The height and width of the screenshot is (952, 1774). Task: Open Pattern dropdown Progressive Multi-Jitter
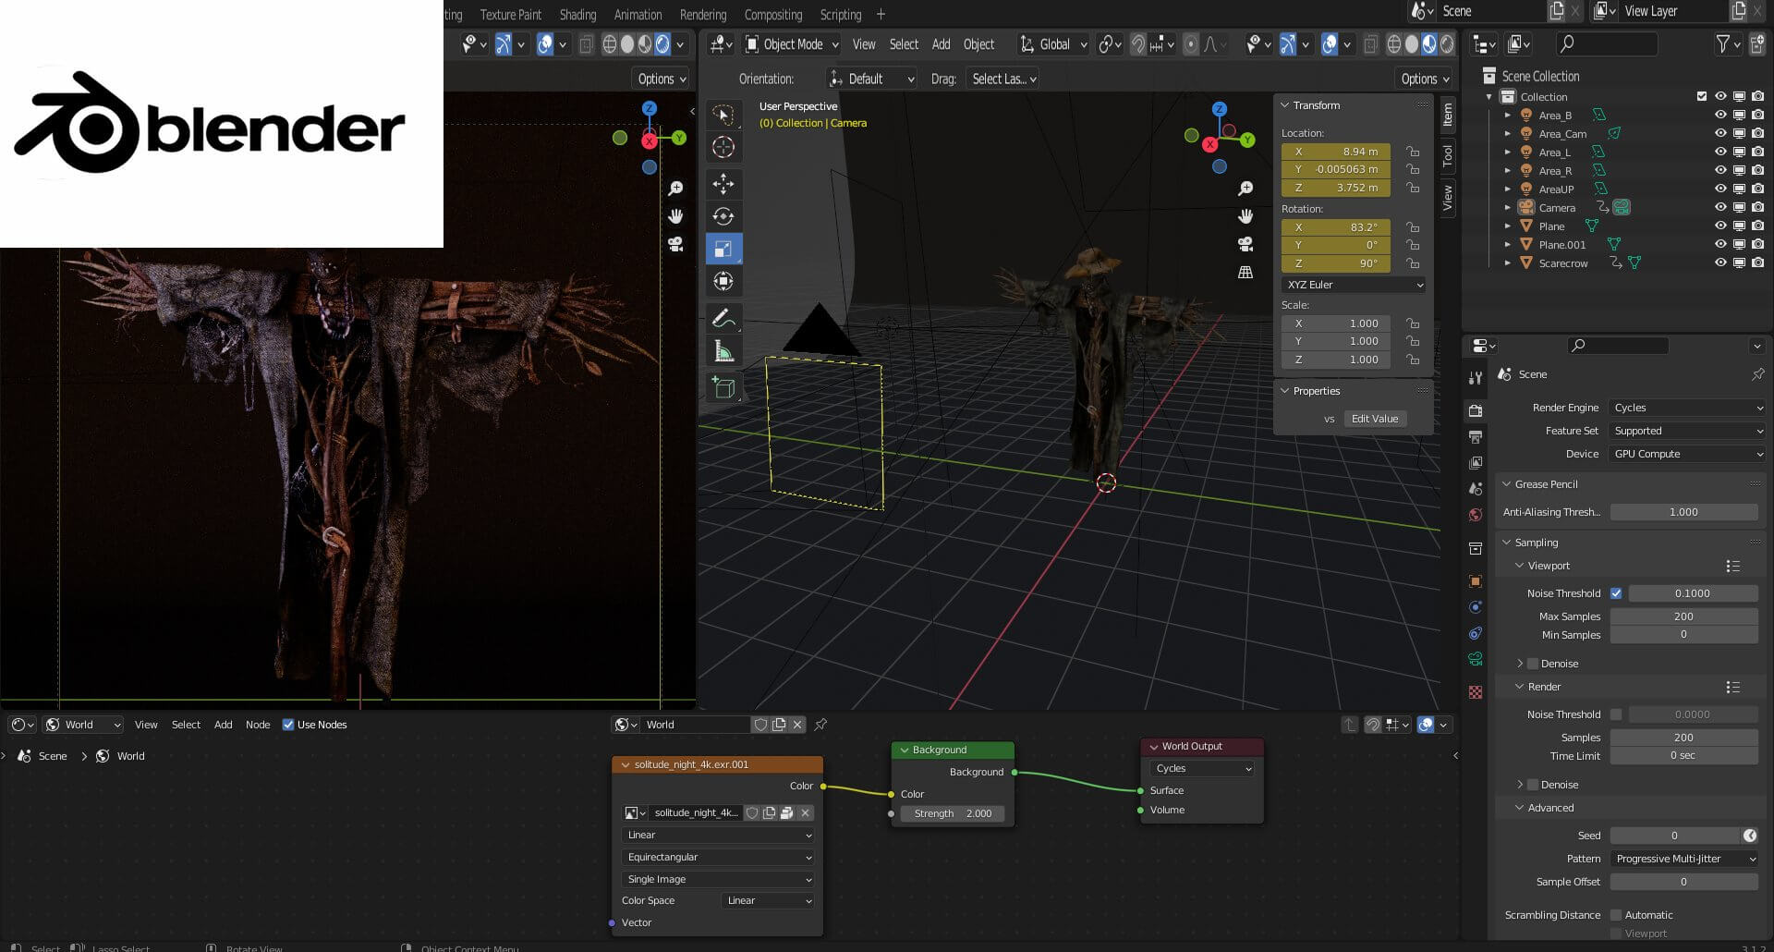[x=1683, y=859]
